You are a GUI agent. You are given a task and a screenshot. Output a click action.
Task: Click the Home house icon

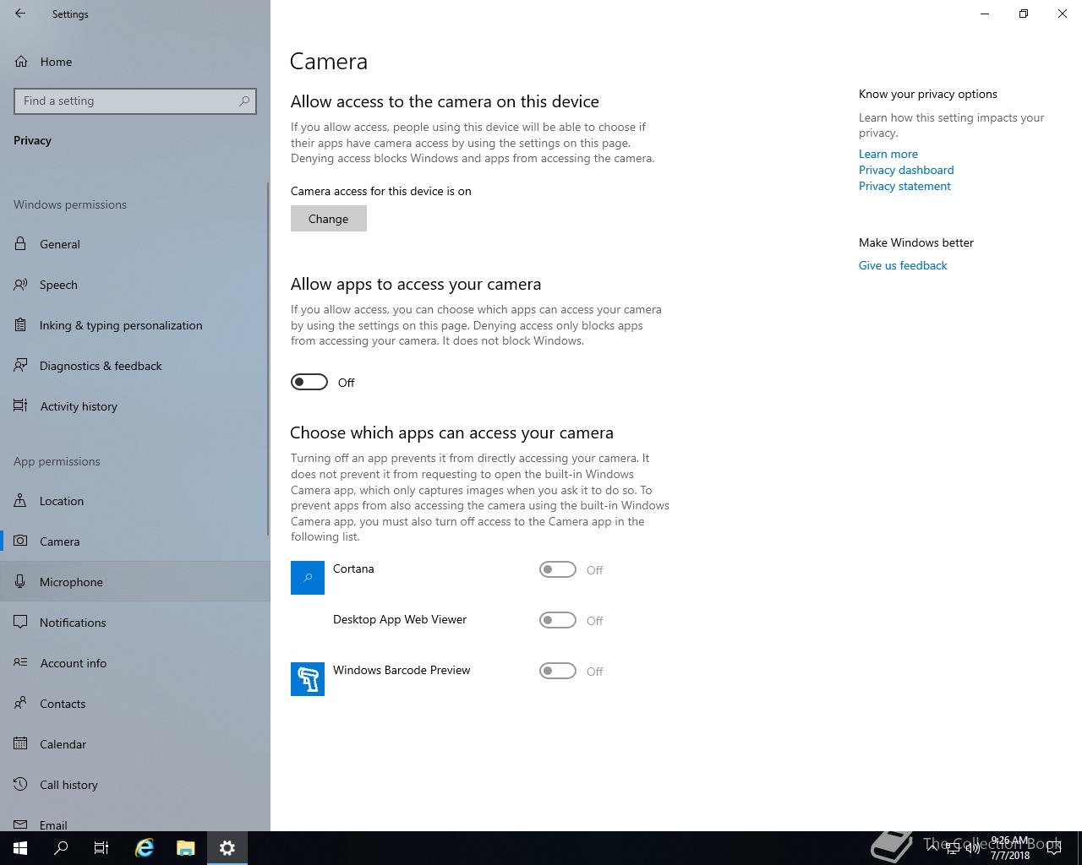pos(21,62)
